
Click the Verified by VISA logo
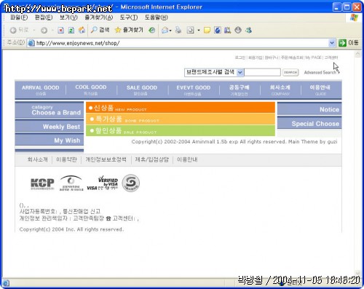pyautogui.click(x=103, y=183)
